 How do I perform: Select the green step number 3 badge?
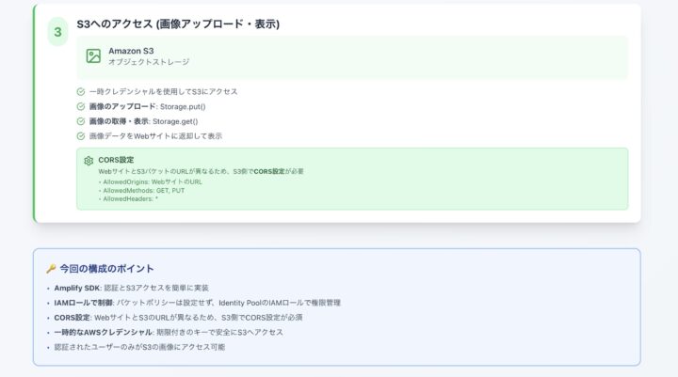(x=57, y=32)
